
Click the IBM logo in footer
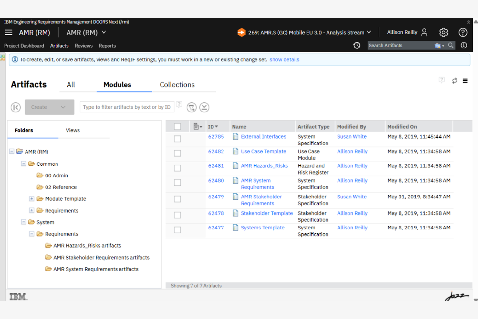click(x=18, y=297)
